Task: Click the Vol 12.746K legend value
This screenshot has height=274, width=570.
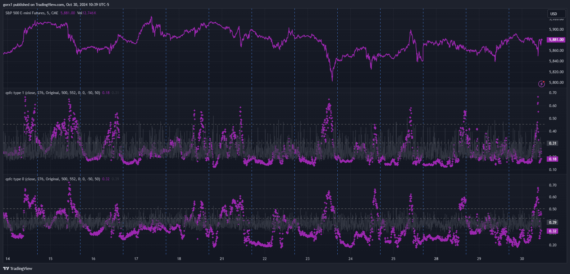Action: [87, 13]
